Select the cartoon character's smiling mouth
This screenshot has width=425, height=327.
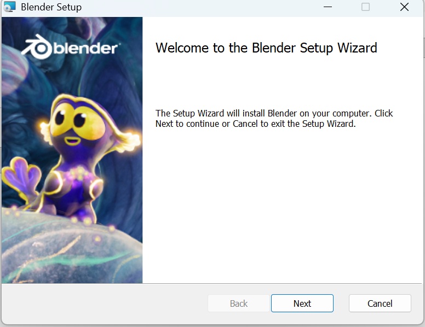coord(73,141)
